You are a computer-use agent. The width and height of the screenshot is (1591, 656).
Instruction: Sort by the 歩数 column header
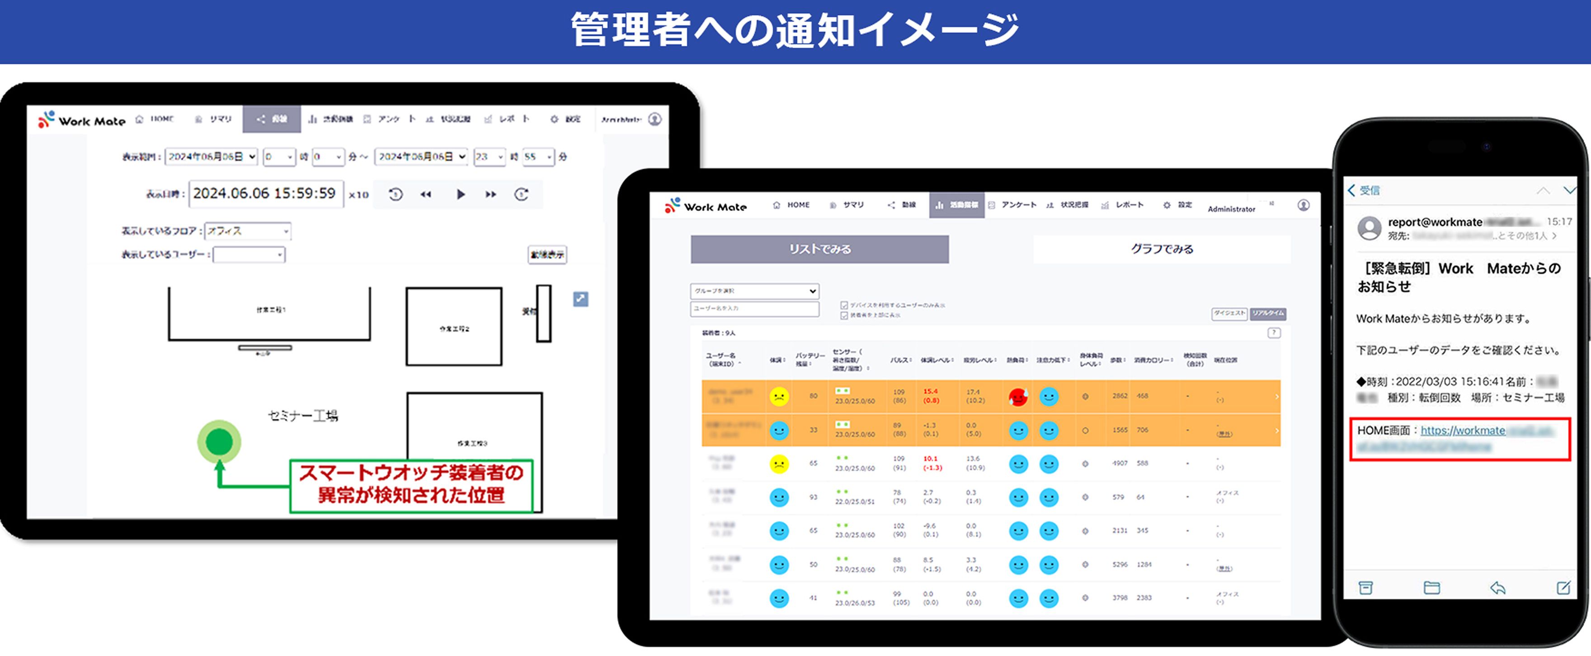point(1118,360)
